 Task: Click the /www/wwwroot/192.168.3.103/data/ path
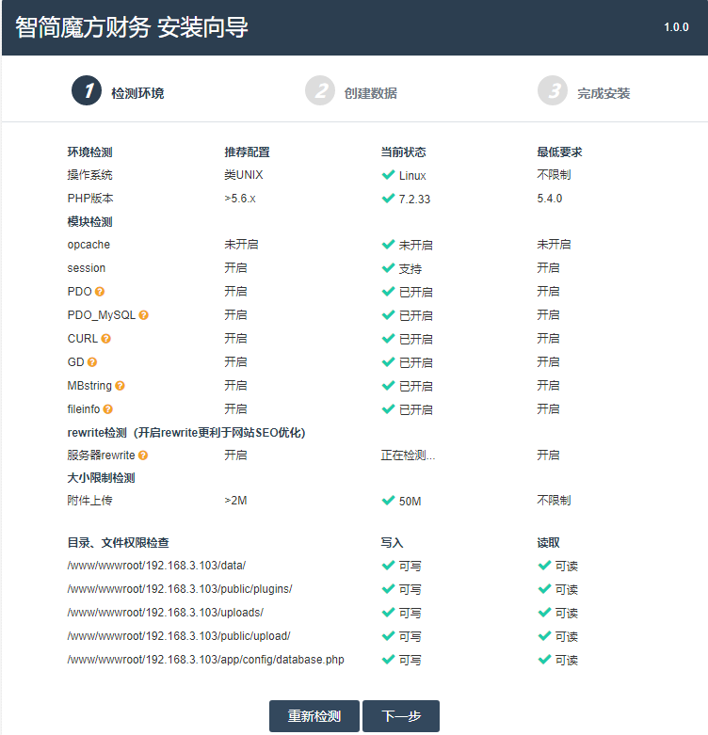(x=156, y=566)
